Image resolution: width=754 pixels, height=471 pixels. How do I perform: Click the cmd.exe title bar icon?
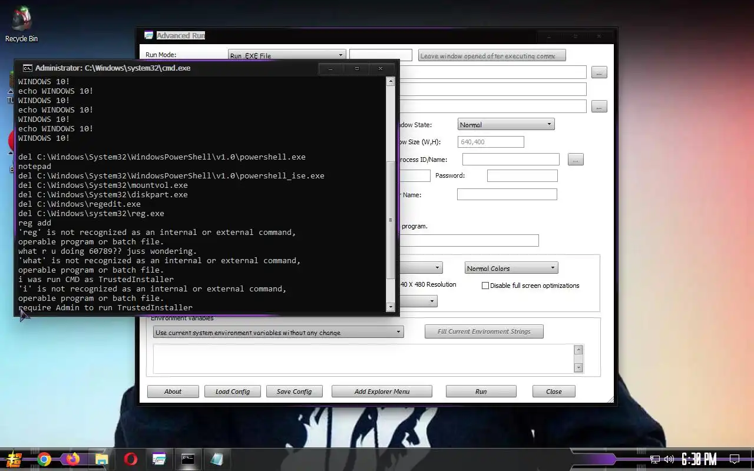click(27, 68)
